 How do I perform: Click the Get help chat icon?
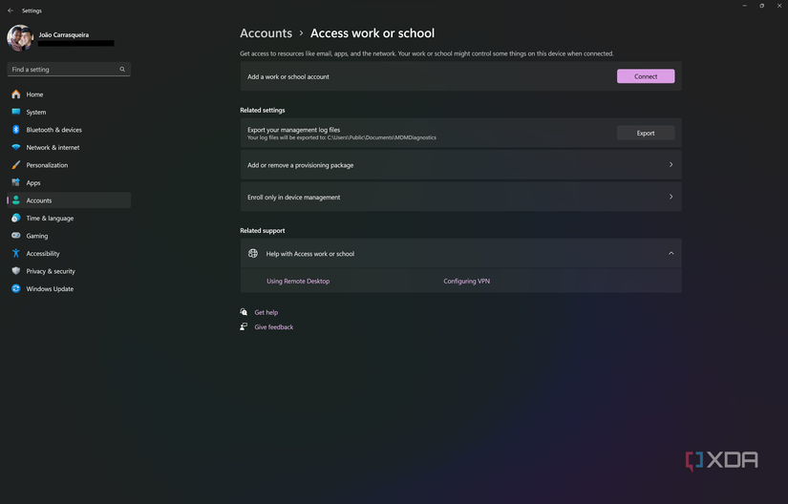(244, 312)
